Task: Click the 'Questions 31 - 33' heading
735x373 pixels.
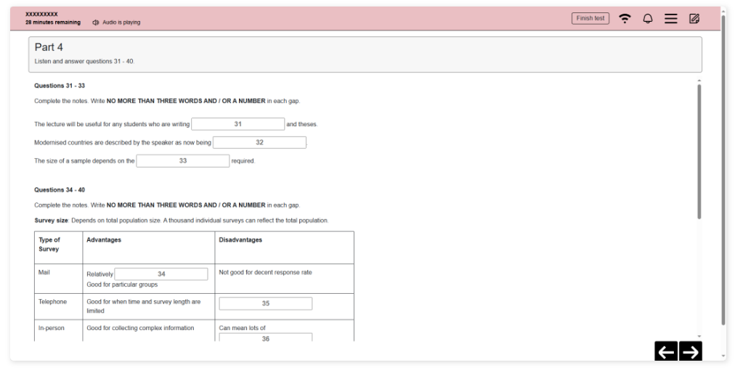Action: tap(60, 86)
